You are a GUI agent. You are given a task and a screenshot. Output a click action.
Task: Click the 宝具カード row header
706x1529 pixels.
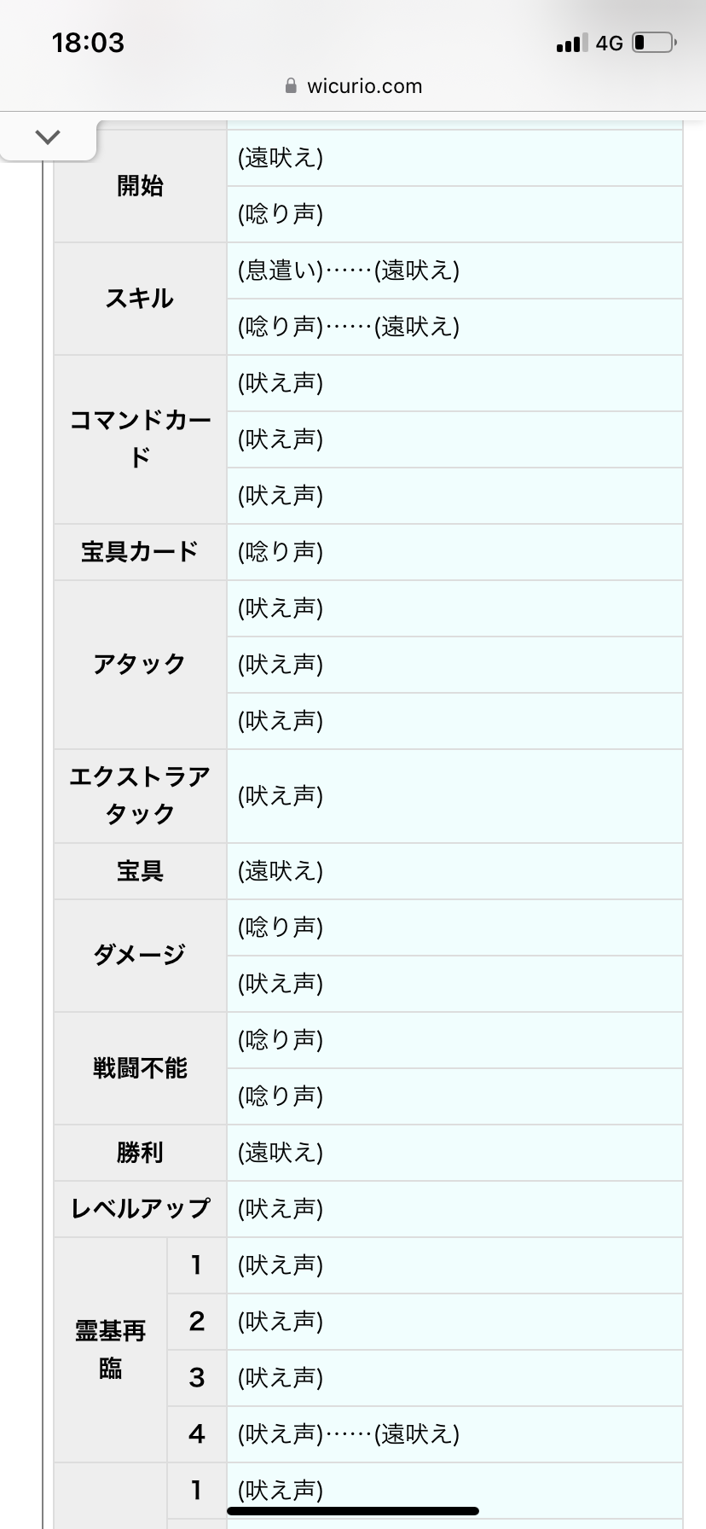tap(140, 552)
